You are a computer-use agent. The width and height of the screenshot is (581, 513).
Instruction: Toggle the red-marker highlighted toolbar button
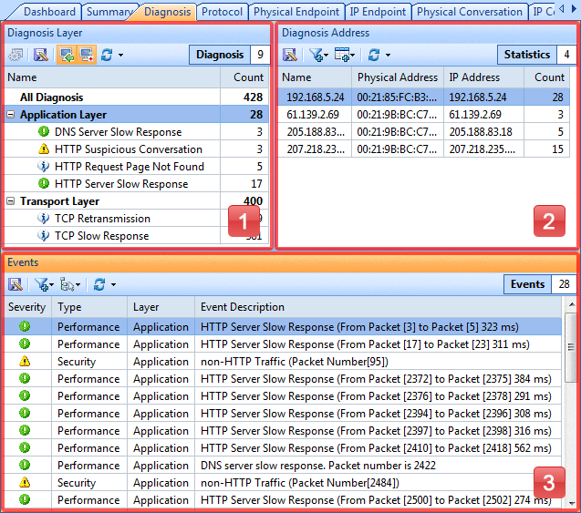pyautogui.click(x=86, y=56)
